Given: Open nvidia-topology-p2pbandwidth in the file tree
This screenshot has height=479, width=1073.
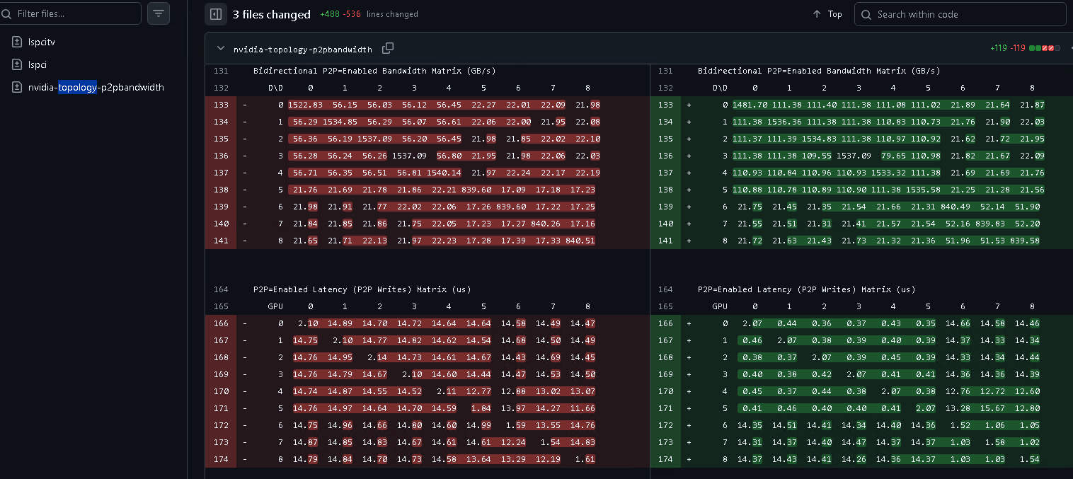Looking at the screenshot, I should (x=96, y=87).
